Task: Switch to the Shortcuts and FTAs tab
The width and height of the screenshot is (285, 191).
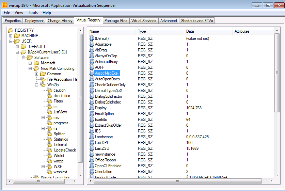Action: pos(197,21)
